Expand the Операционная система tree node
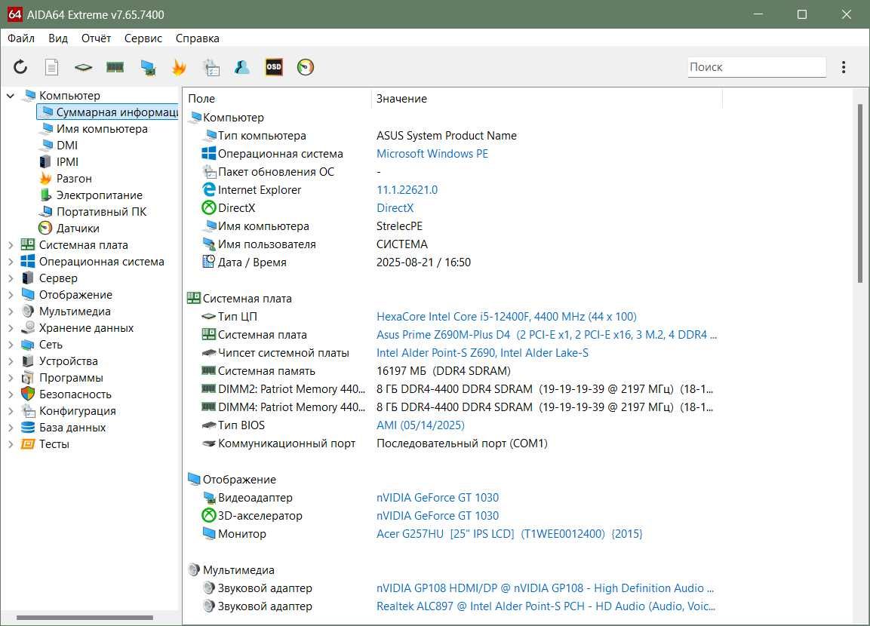870x626 pixels. point(10,261)
